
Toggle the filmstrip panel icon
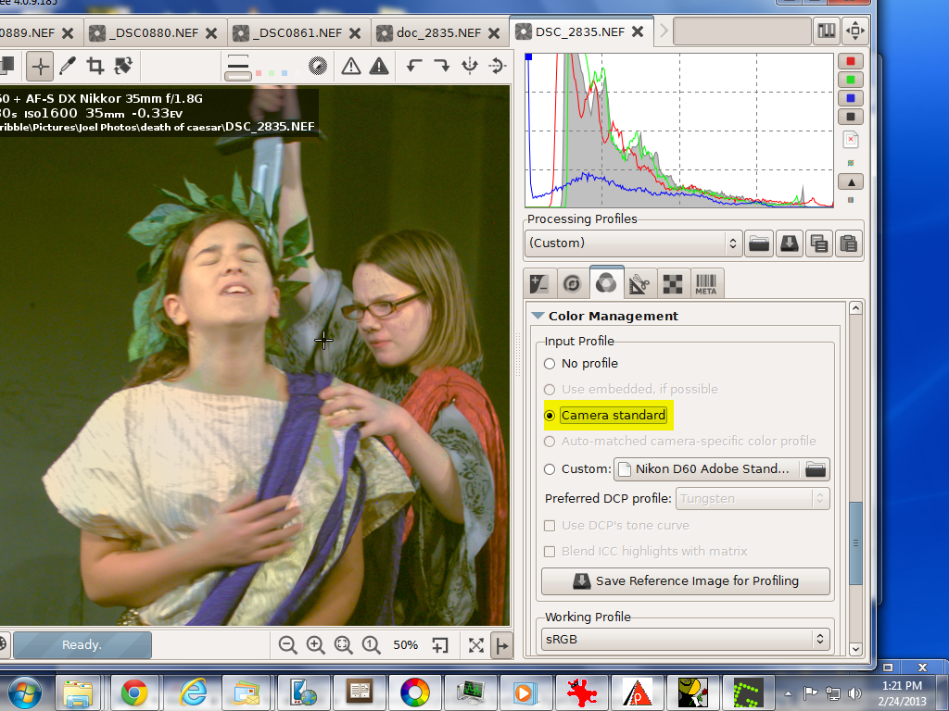click(826, 31)
